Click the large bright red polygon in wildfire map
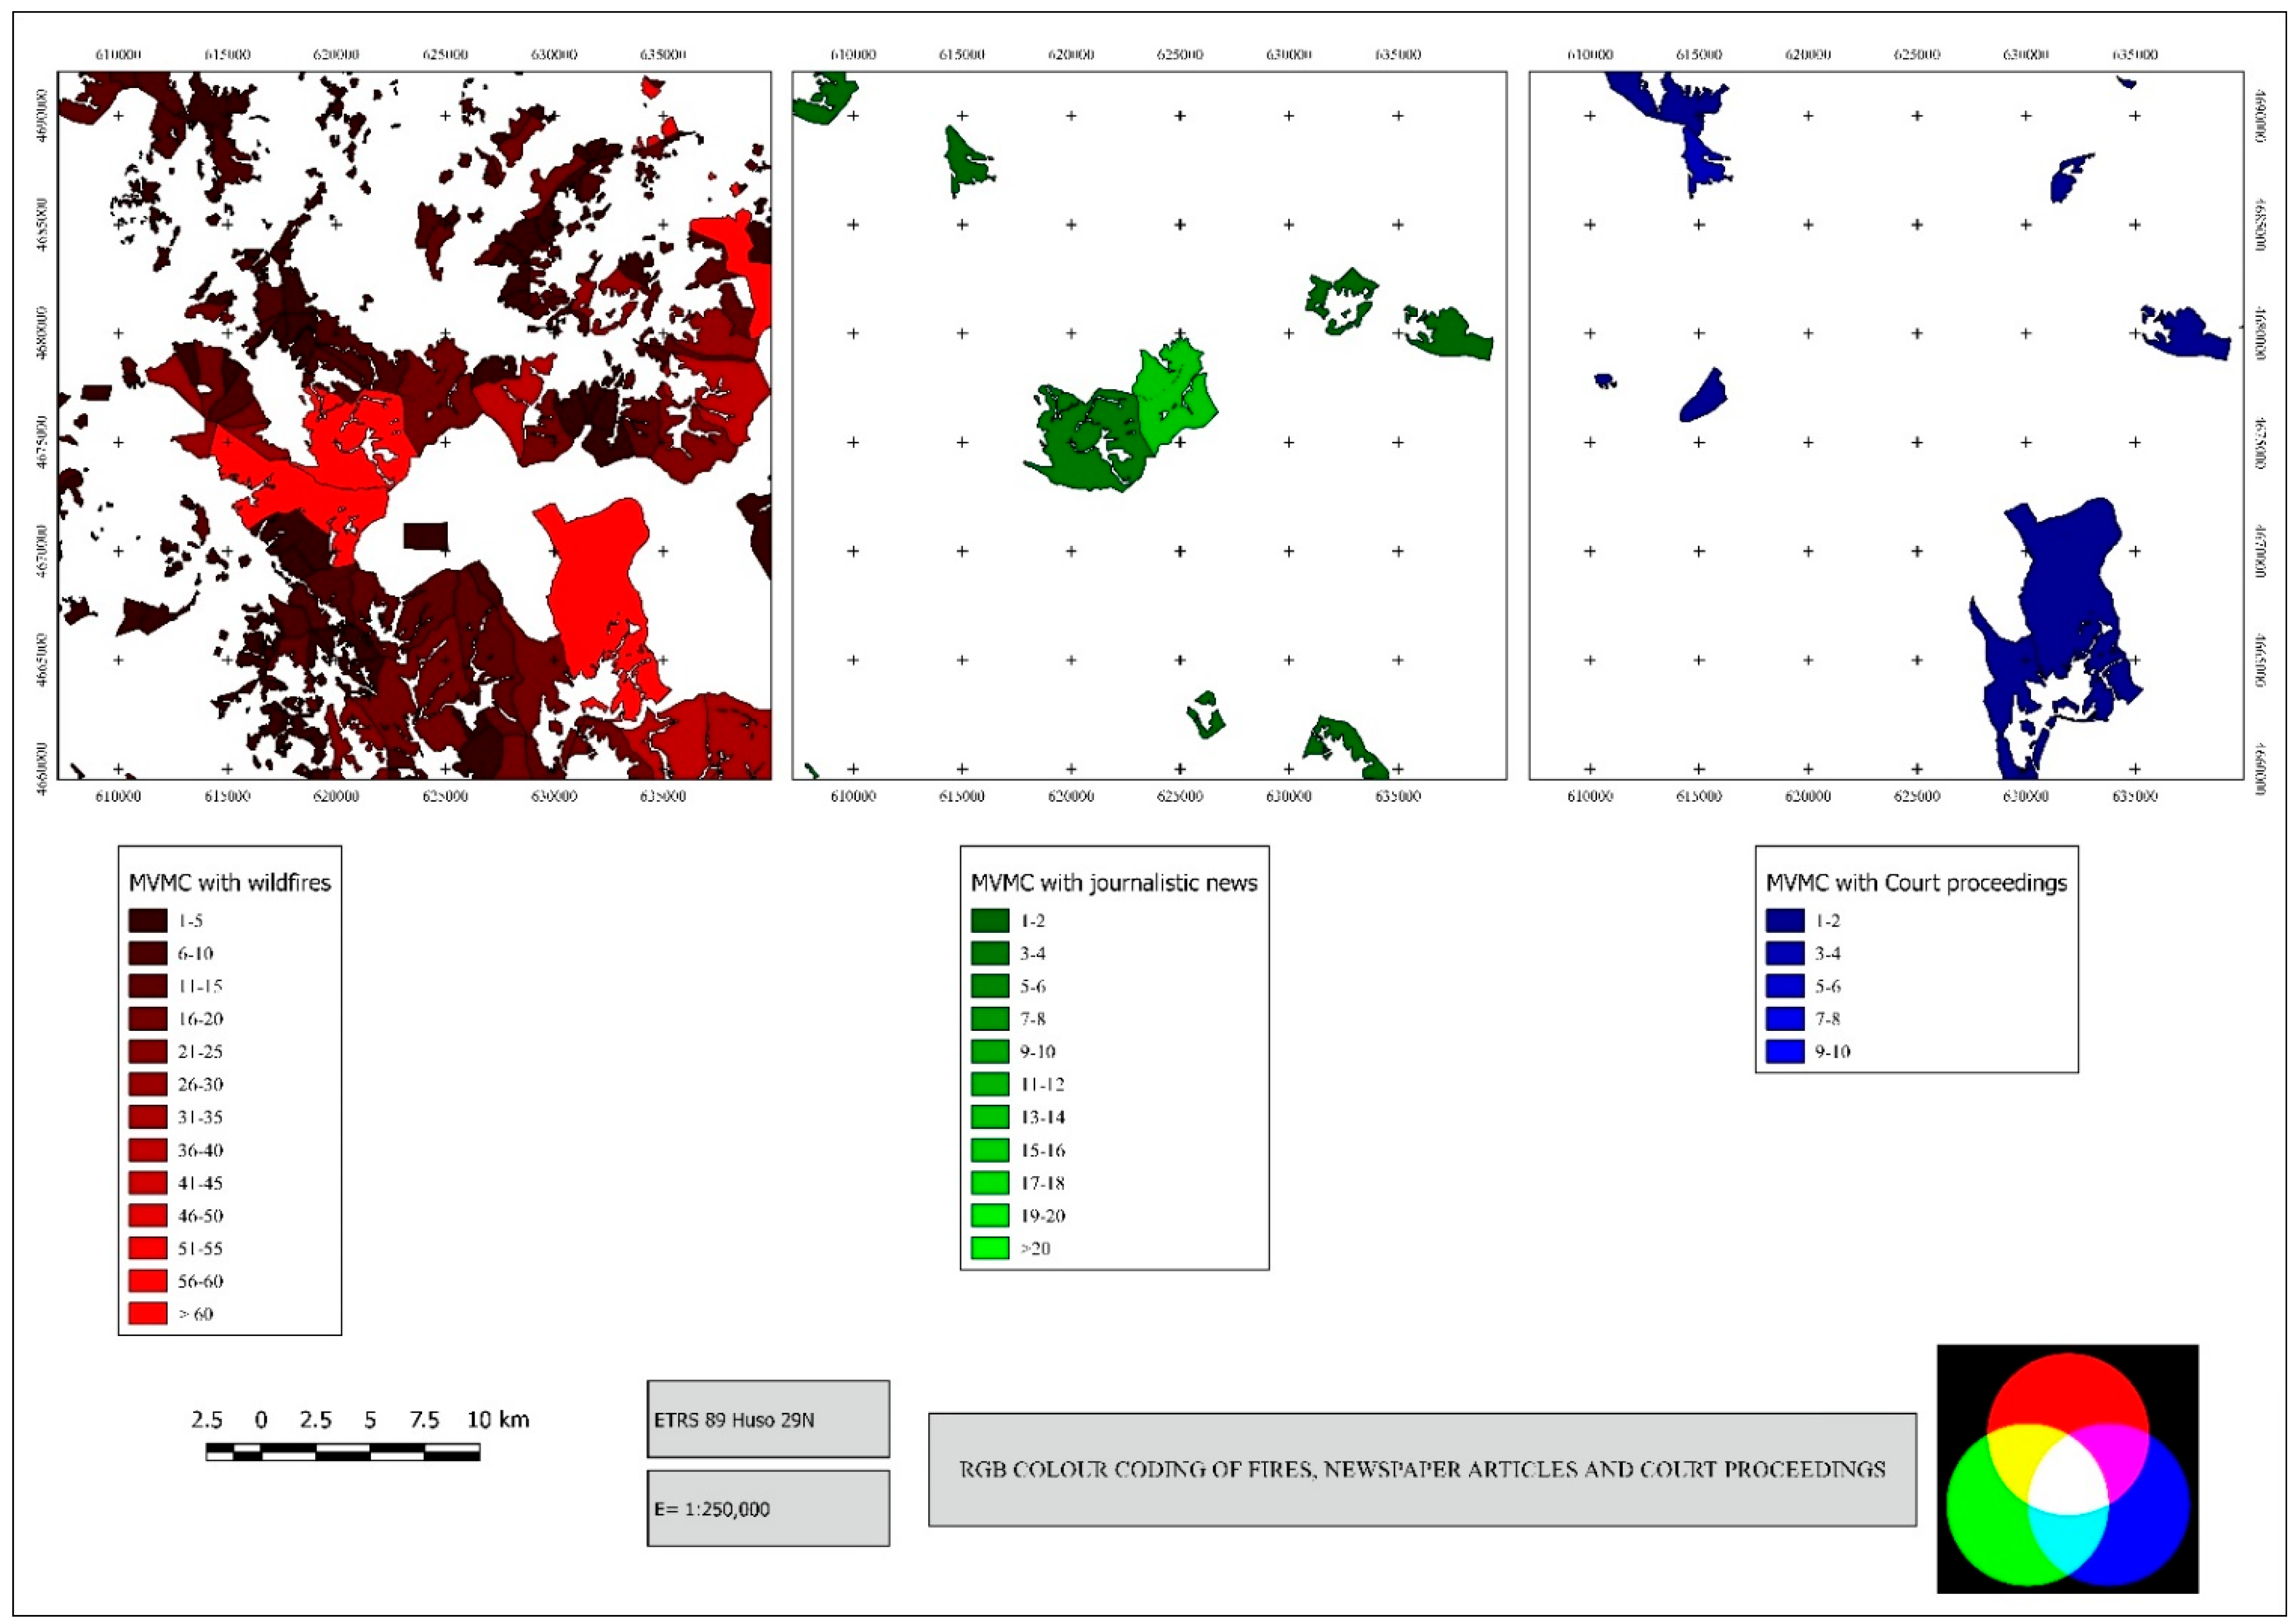Screen dimensions: 2296x1620 point(597,580)
